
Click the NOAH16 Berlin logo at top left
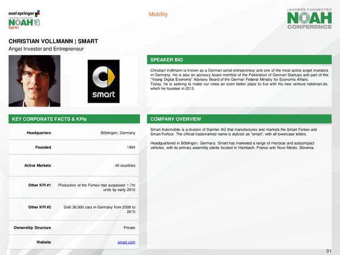(x=24, y=24)
